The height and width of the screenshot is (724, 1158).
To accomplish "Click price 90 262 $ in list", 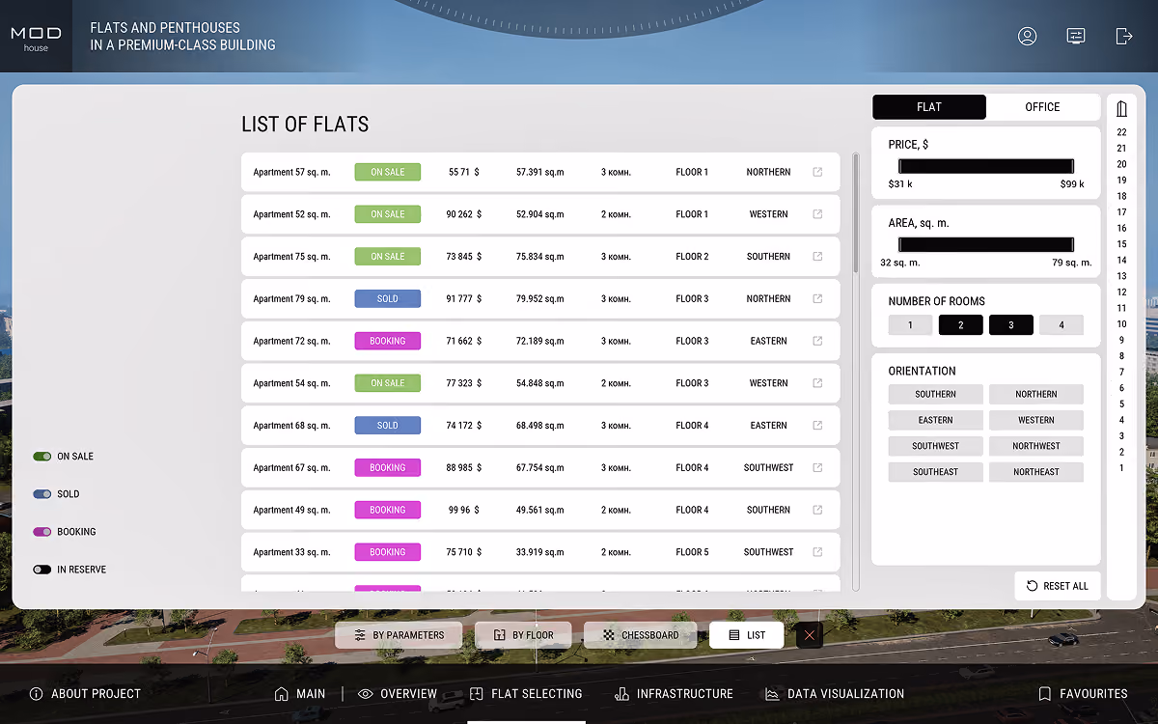I will (x=463, y=214).
